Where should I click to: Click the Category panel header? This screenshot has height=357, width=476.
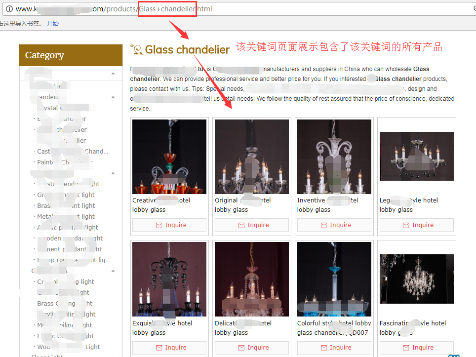coord(70,55)
